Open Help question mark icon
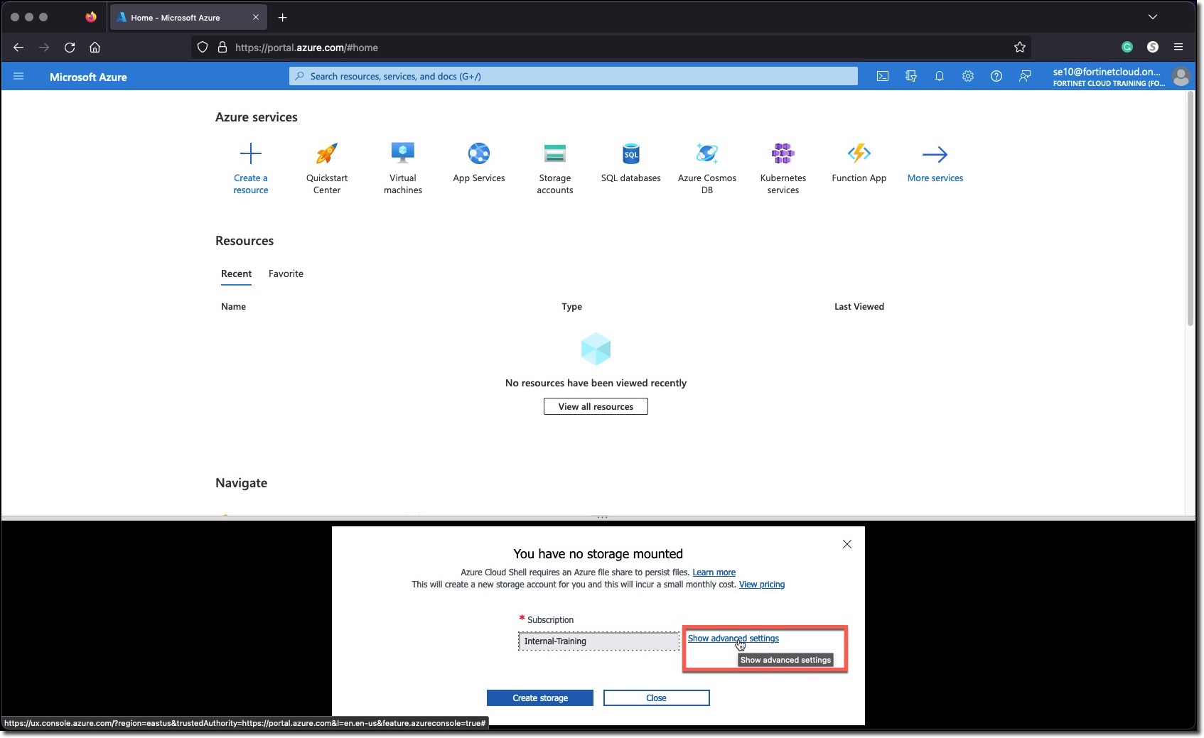Viewport: 1204px width, 738px height. [x=996, y=76]
